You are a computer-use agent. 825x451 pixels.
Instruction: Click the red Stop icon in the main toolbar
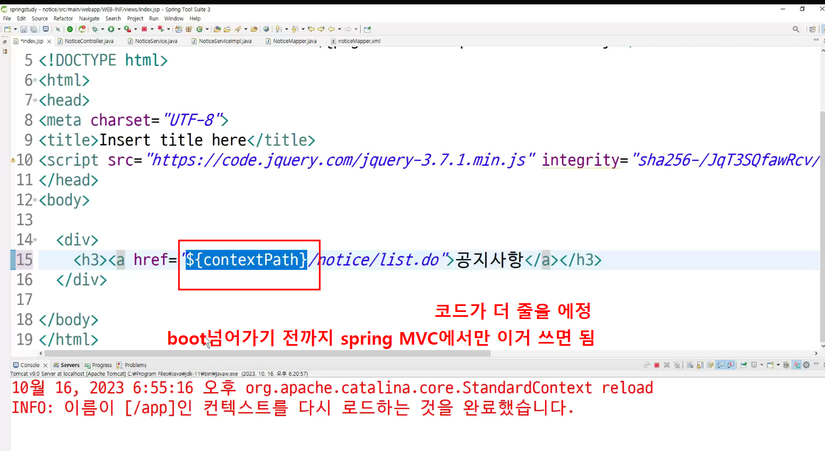tap(144, 29)
